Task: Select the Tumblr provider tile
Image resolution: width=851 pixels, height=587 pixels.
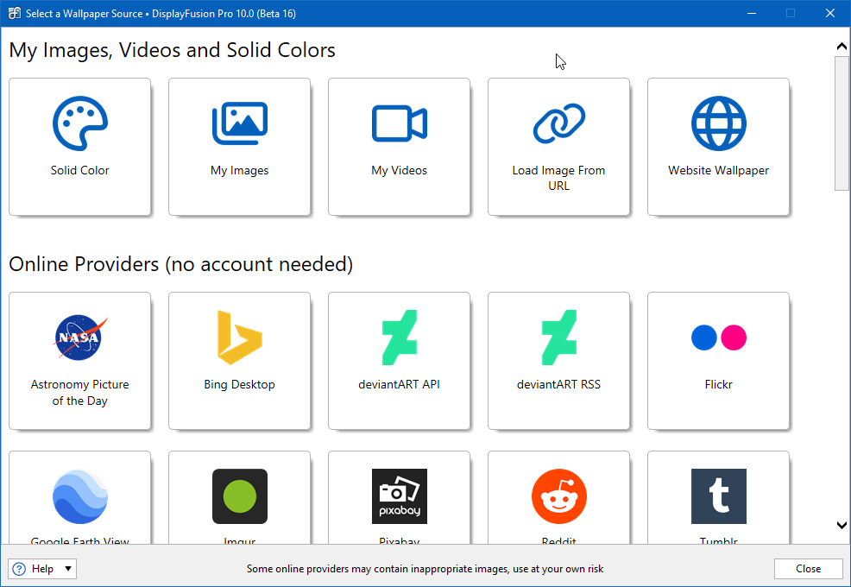Action: pos(718,497)
